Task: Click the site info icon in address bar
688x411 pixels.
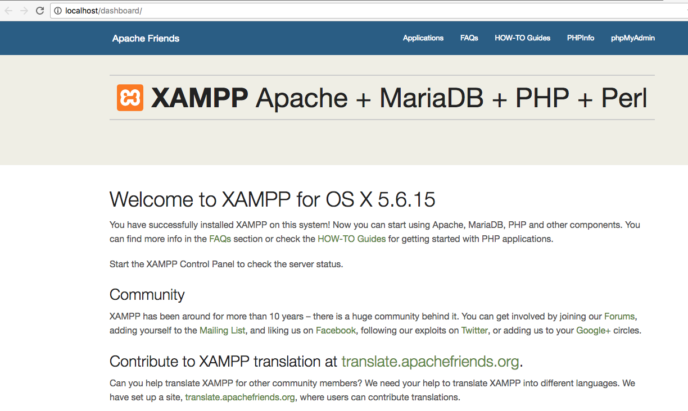Action: point(58,11)
